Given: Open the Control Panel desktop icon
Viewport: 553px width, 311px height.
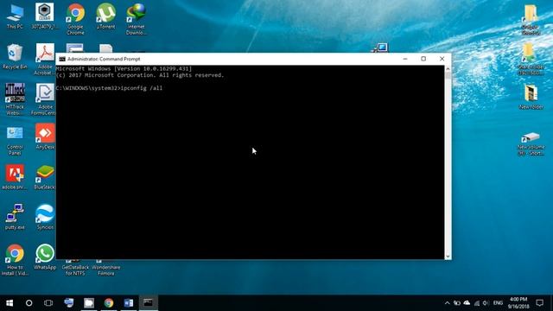Looking at the screenshot, I should (15, 140).
